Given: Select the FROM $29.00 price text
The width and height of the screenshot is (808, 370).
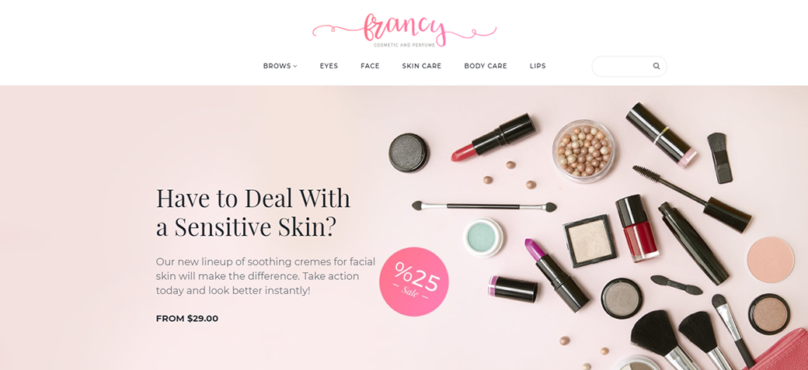Looking at the screenshot, I should [x=187, y=319].
